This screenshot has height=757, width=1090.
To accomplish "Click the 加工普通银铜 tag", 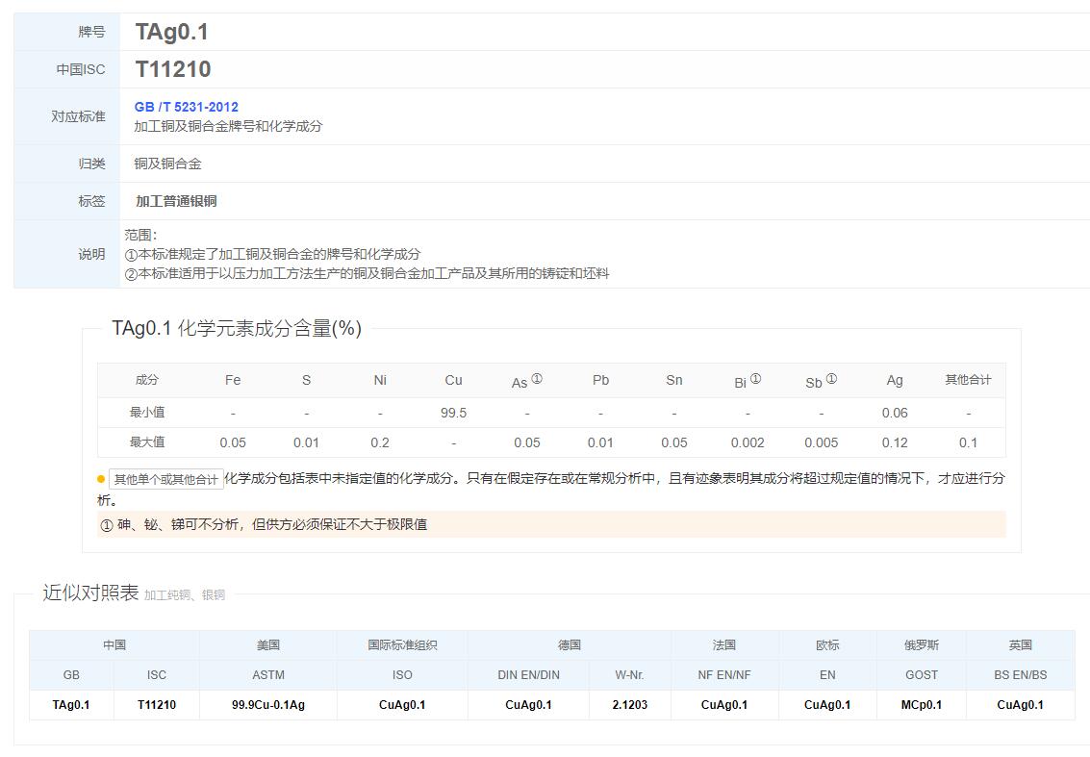I will [176, 201].
